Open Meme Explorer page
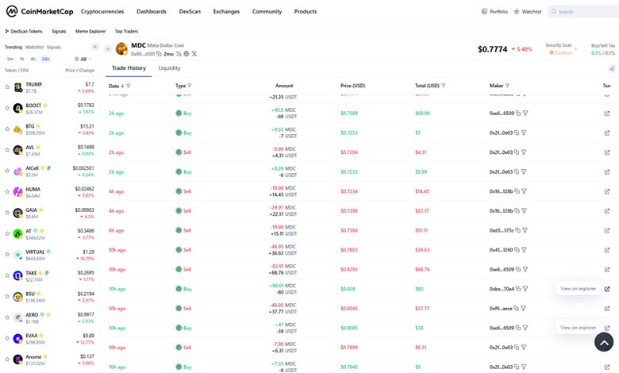Viewport: 619px width, 373px height. (x=90, y=31)
